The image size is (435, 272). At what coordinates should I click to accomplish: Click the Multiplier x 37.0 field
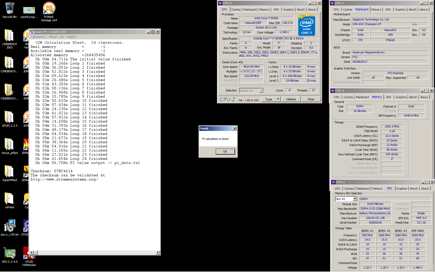click(251, 71)
